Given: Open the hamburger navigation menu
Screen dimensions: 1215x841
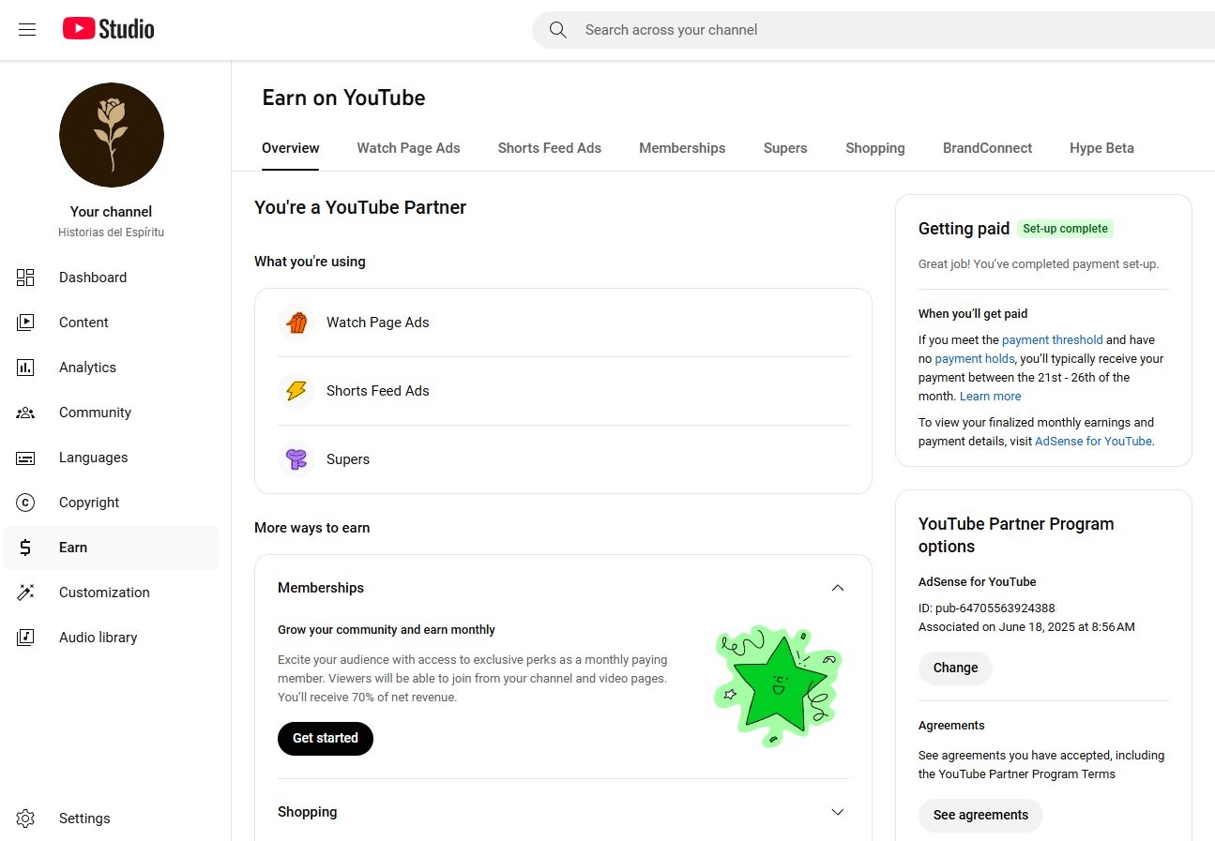Looking at the screenshot, I should (x=27, y=30).
